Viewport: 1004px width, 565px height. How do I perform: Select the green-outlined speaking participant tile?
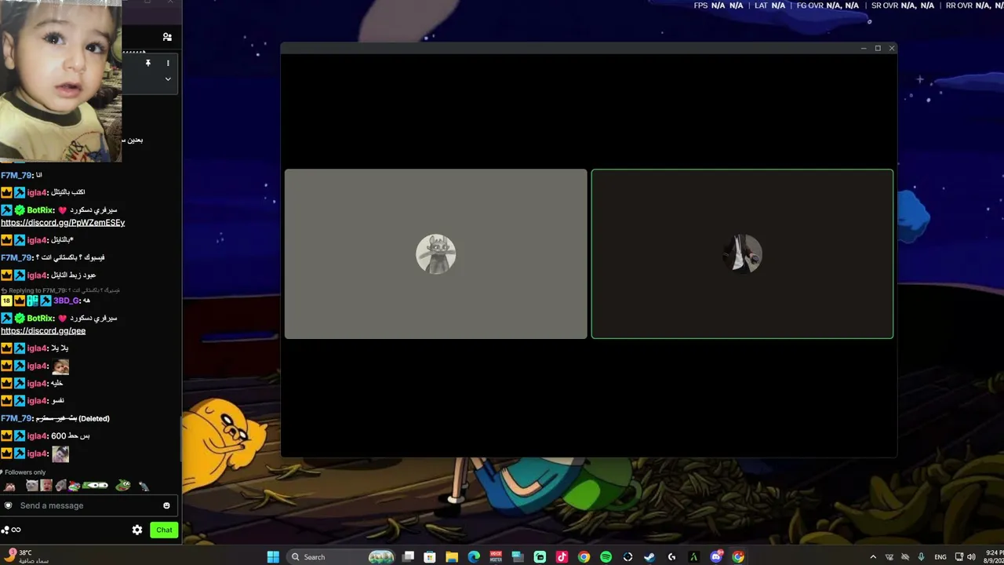742,254
